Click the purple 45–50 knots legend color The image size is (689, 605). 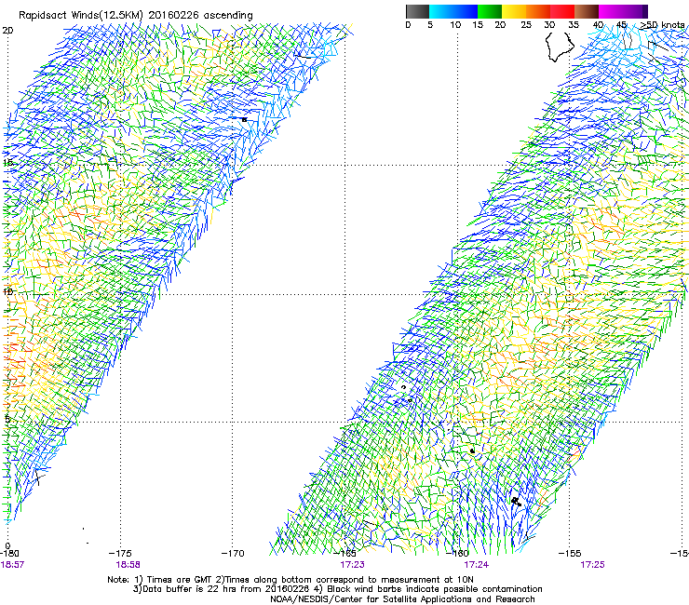coord(635,11)
